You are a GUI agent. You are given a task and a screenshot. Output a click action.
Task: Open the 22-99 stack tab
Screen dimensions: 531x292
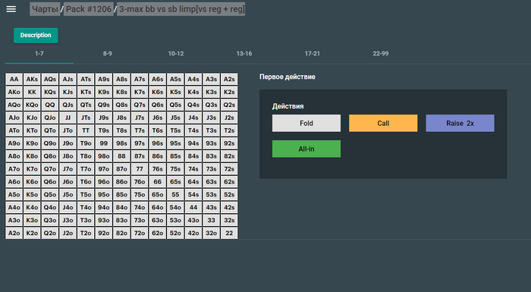[x=381, y=54]
